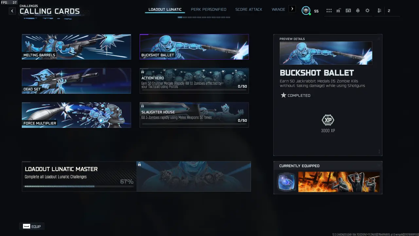Open notifications bell

[x=358, y=10]
